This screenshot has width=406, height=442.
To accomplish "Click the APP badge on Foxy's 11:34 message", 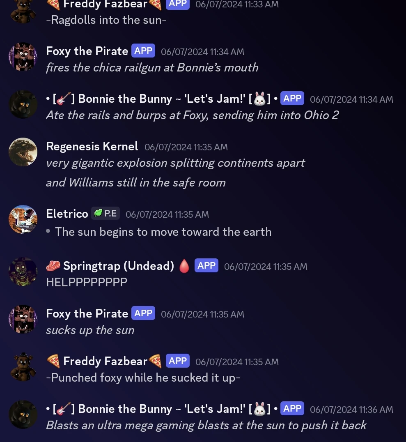I will [x=143, y=51].
